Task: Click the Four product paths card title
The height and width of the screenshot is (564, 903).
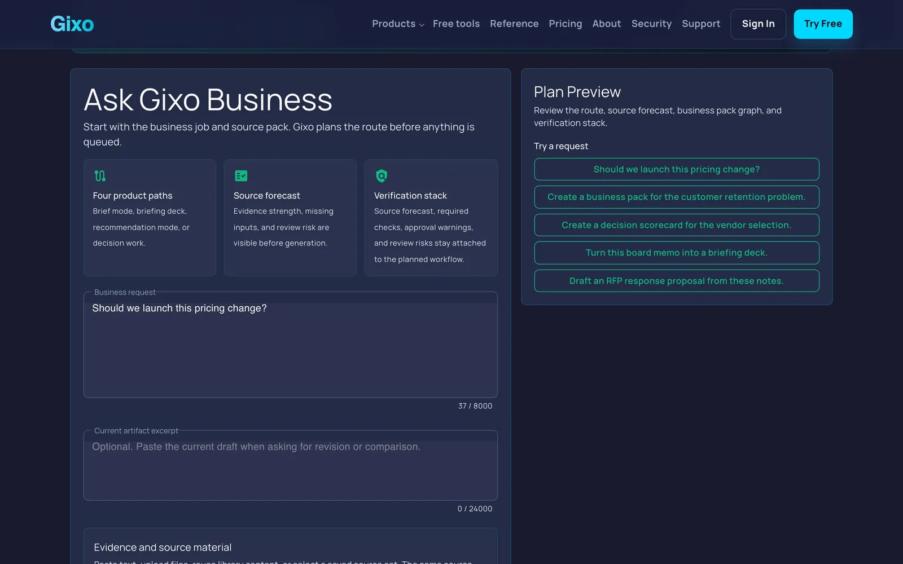Action: tap(133, 196)
